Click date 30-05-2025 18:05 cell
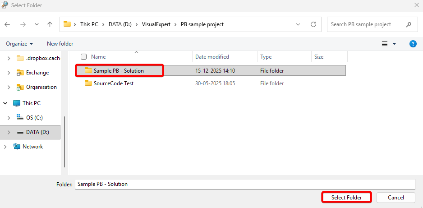Screen dimensions: 423x208 215,83
